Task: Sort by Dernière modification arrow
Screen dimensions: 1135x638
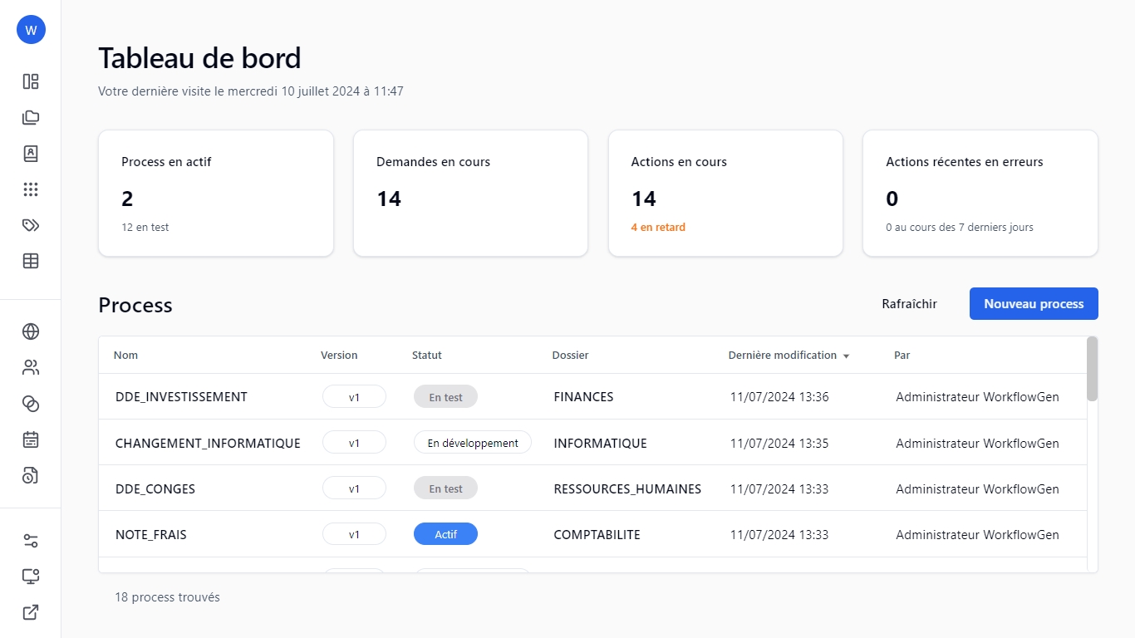Action: (846, 356)
